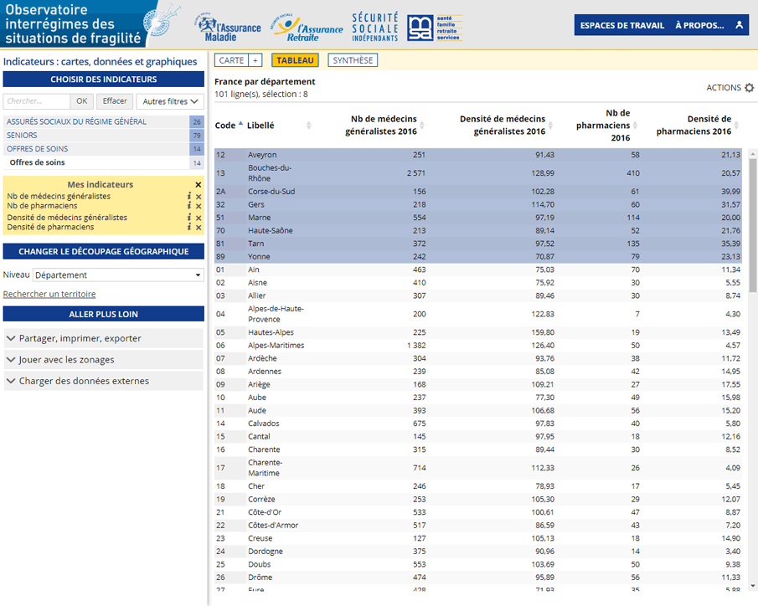Select the Yonne row
This screenshot has width=758, height=606.
478,257
